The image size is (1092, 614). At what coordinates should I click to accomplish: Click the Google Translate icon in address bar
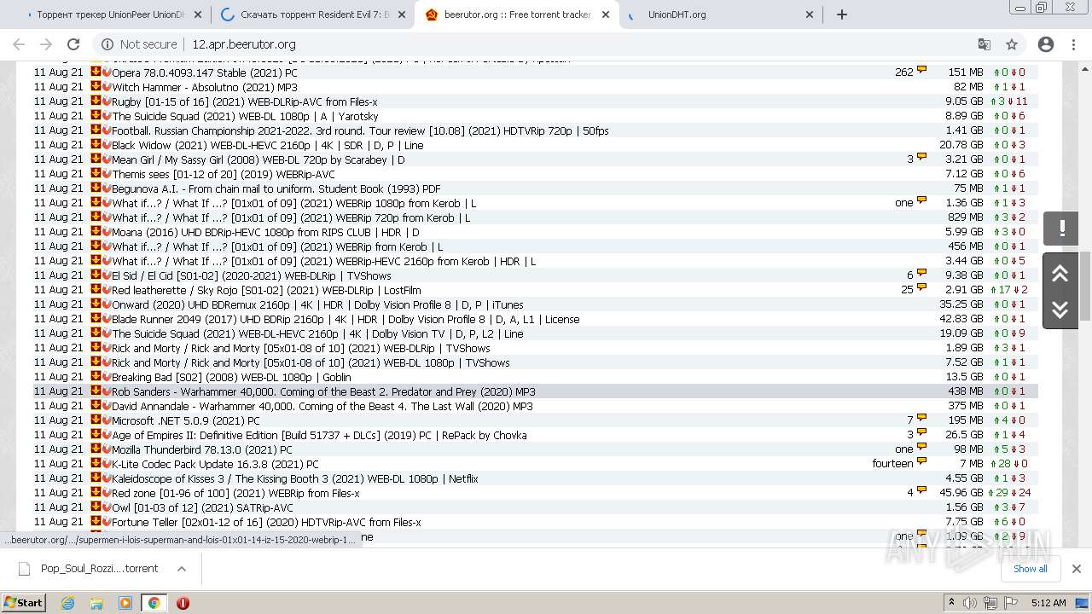click(x=984, y=44)
